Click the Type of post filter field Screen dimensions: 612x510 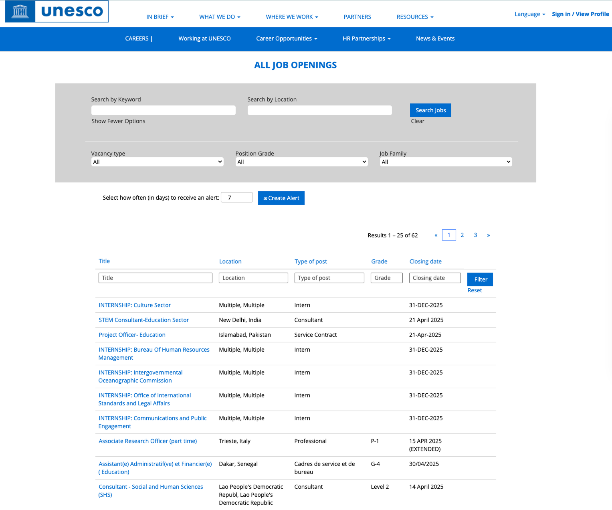[x=329, y=278]
